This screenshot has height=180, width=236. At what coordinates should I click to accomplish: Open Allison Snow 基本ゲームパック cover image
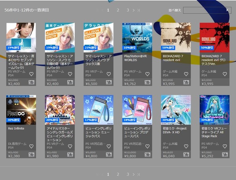point(60,38)
